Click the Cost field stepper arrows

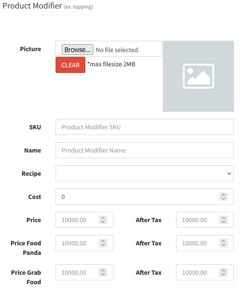[x=223, y=197]
